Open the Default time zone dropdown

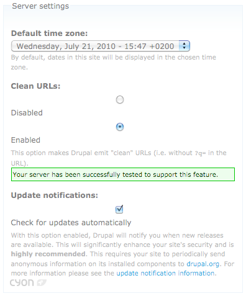click(x=101, y=46)
